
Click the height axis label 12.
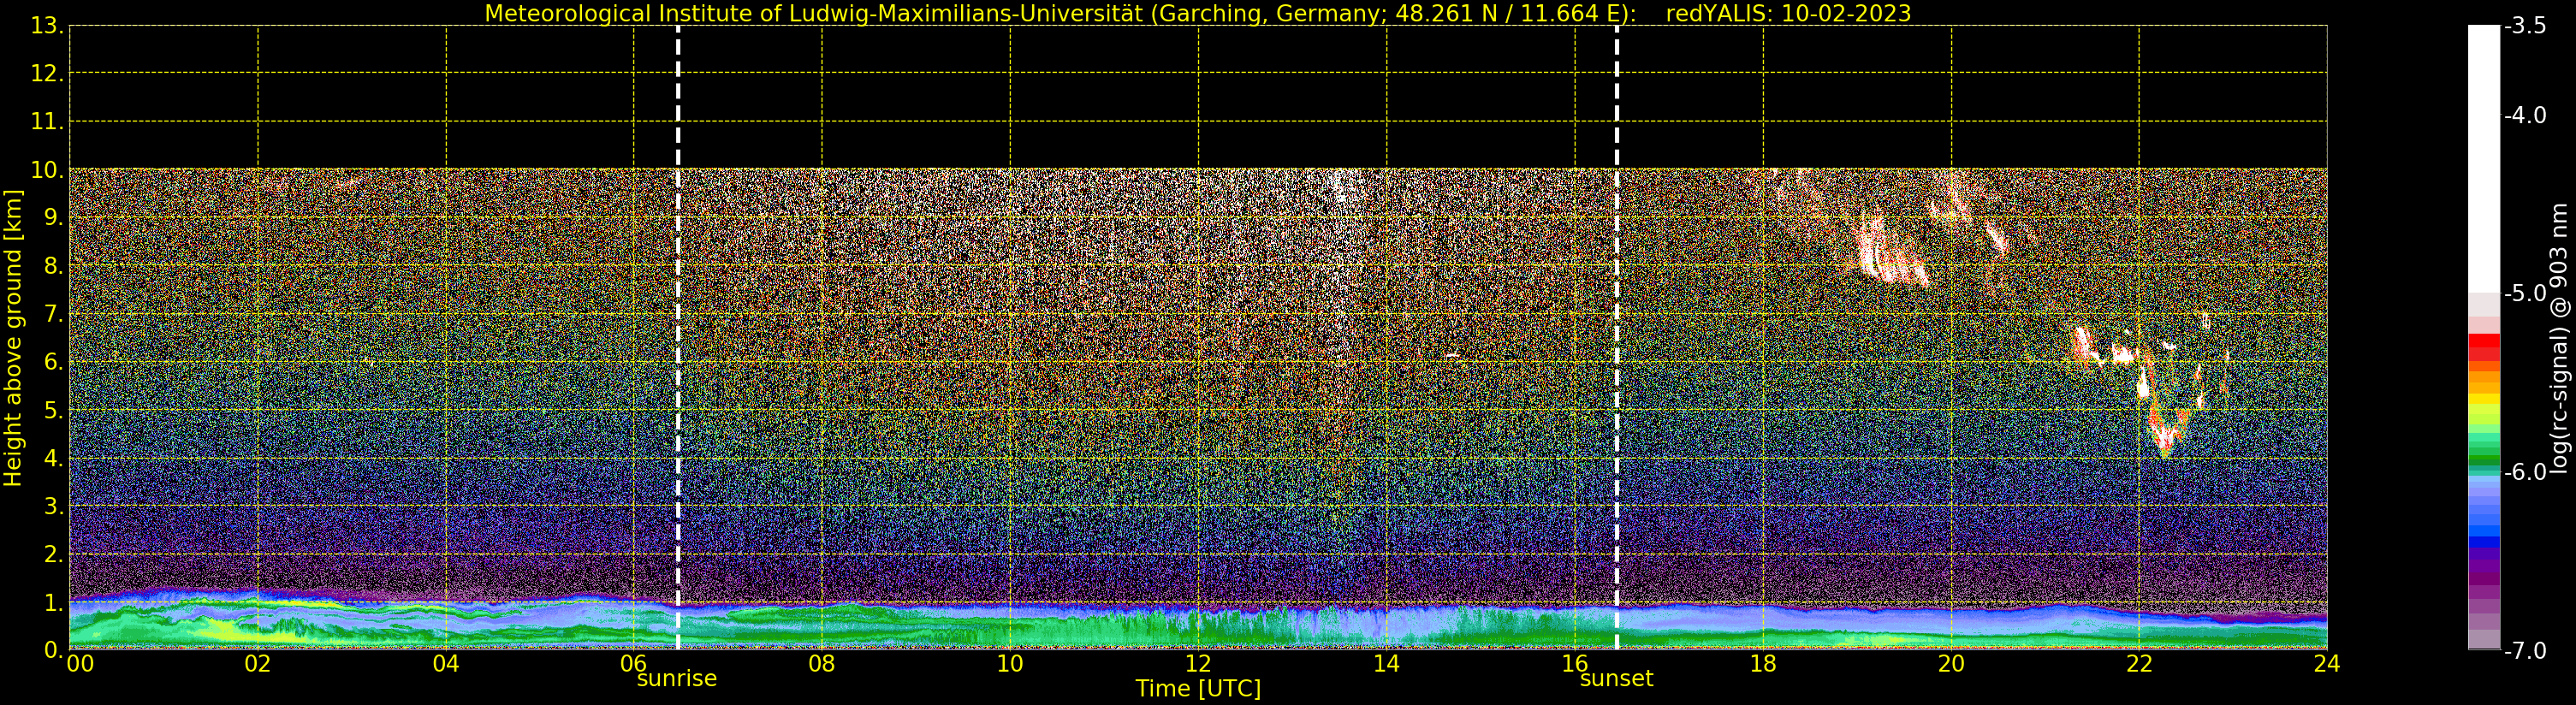click(46, 74)
